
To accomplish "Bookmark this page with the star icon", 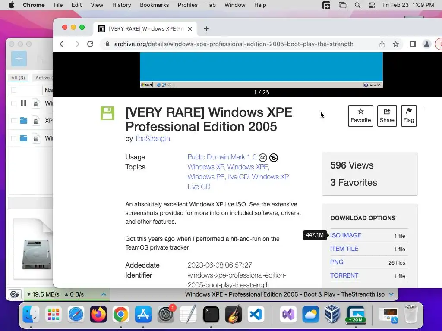I will [396, 44].
